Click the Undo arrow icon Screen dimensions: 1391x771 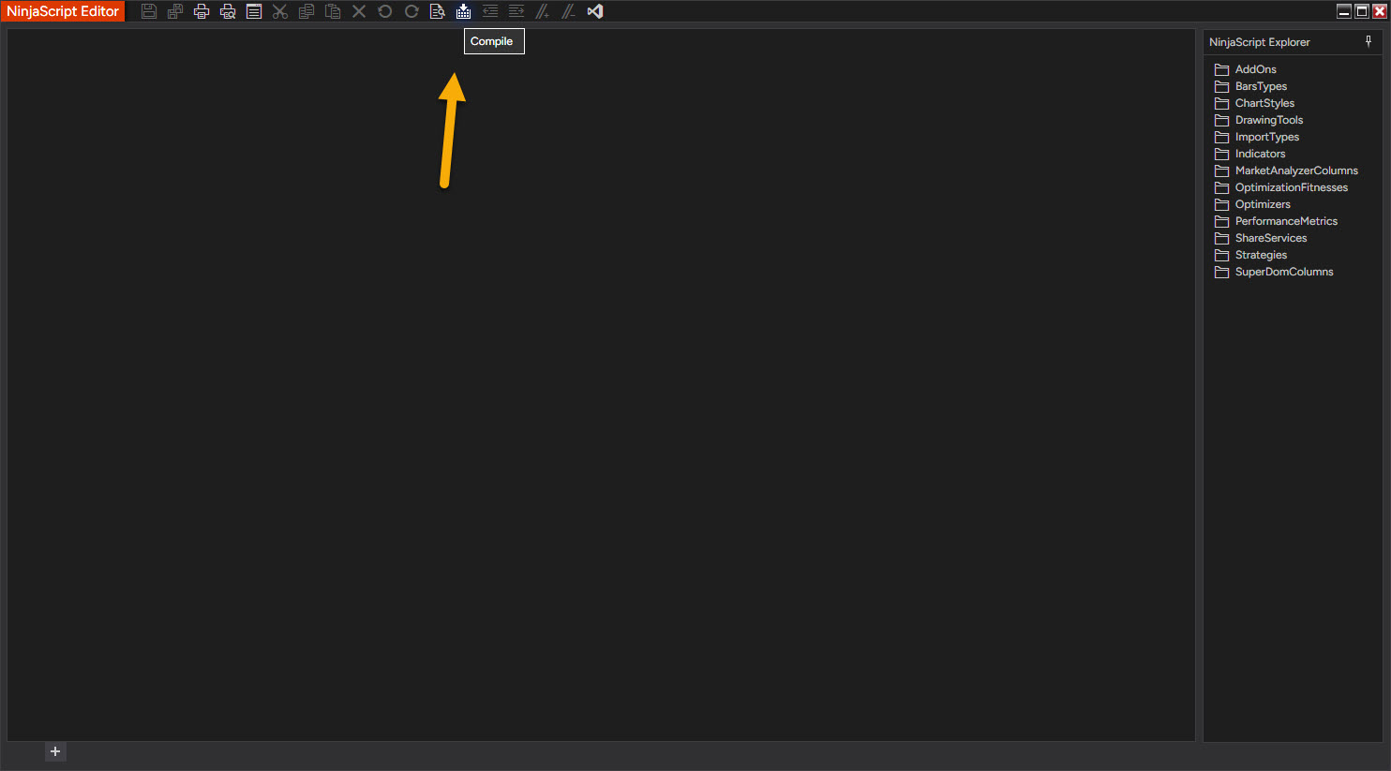(385, 11)
